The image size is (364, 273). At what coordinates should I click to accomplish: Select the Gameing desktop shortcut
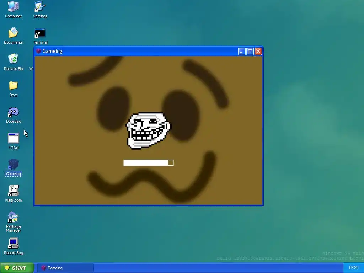[13, 167]
